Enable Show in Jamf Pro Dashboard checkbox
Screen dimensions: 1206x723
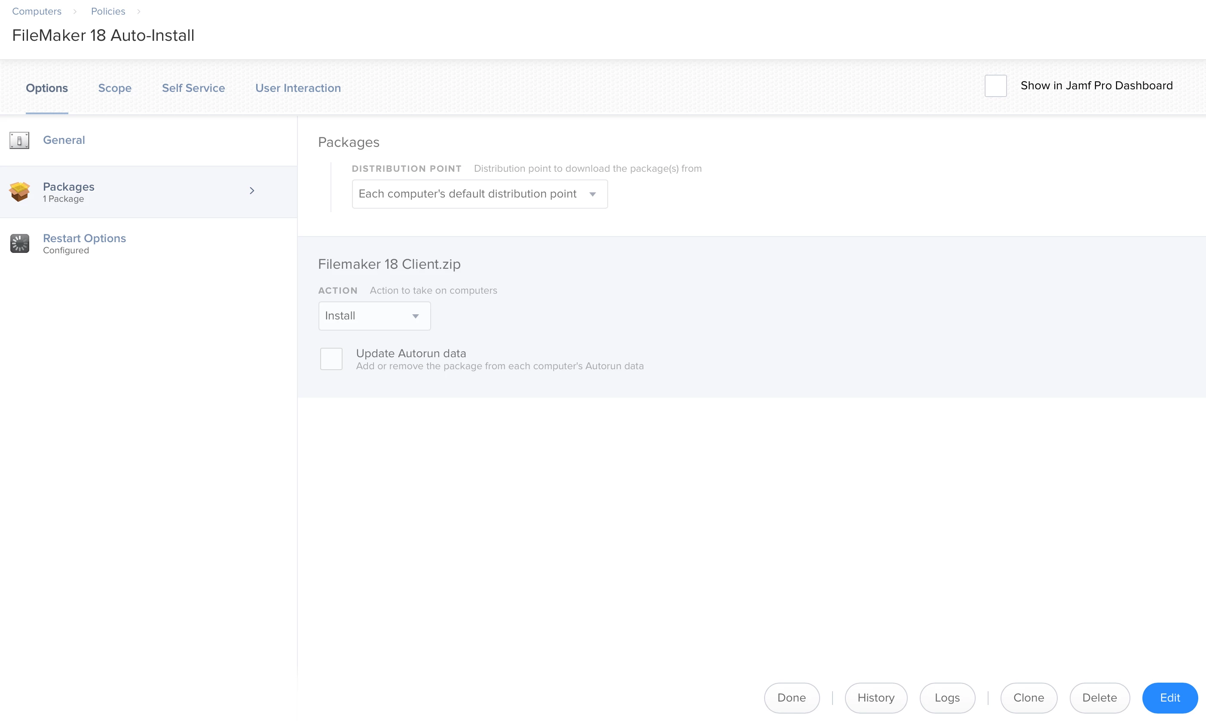click(x=995, y=86)
